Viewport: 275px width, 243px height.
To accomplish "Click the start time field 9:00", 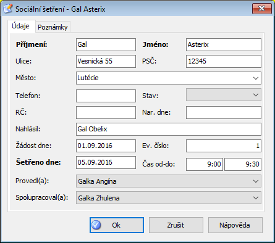I will [x=205, y=164].
